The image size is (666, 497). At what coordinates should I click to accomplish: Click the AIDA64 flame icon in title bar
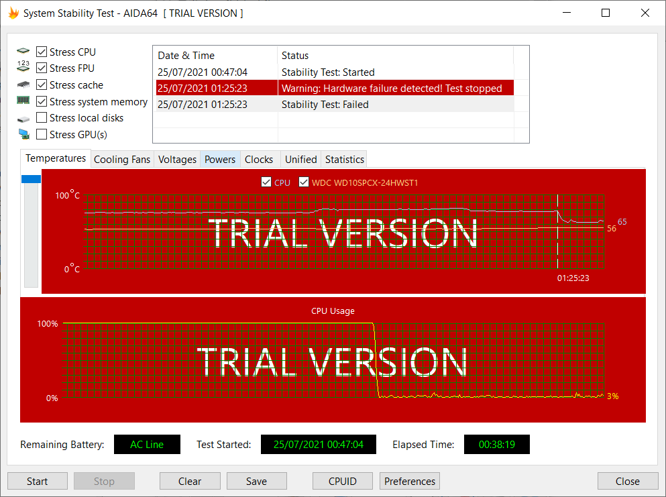point(13,12)
